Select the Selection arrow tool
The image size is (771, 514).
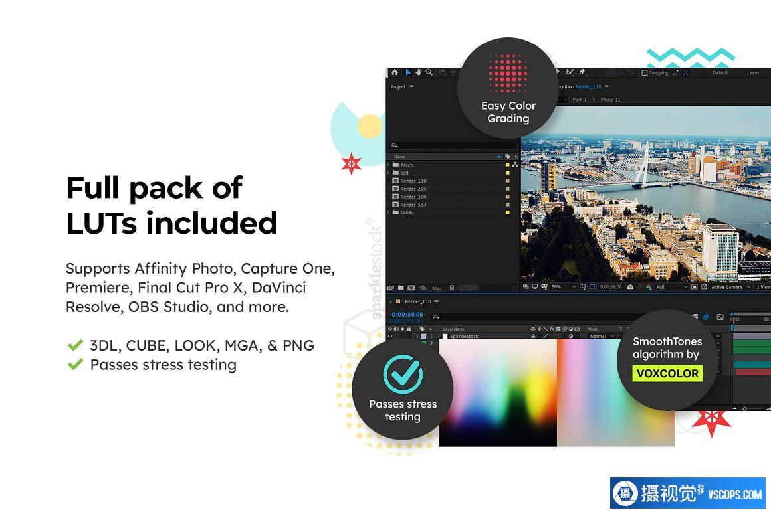[408, 72]
